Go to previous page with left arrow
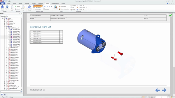The height and width of the screenshot is (98, 175). [157, 90]
